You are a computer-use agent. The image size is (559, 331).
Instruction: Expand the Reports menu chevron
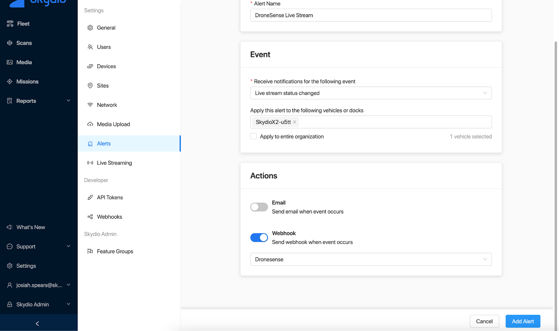click(68, 100)
